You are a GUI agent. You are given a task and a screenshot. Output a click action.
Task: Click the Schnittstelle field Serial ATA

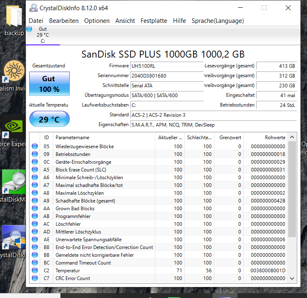(x=167, y=85)
